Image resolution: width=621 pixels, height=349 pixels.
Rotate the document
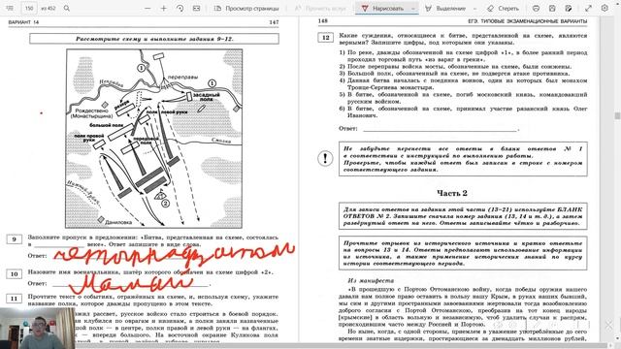[x=180, y=8]
